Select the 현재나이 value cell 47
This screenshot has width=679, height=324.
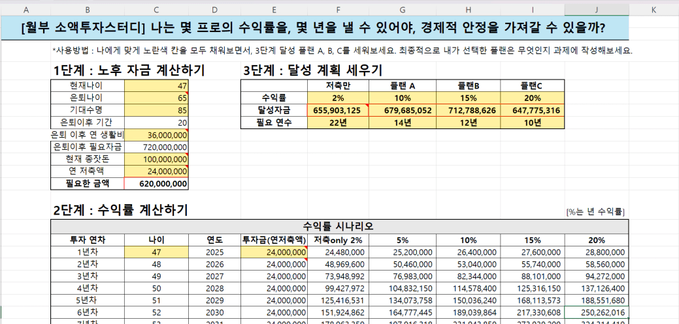[x=156, y=85]
